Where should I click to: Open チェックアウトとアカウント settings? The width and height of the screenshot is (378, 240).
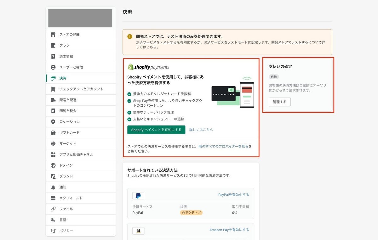click(x=81, y=89)
